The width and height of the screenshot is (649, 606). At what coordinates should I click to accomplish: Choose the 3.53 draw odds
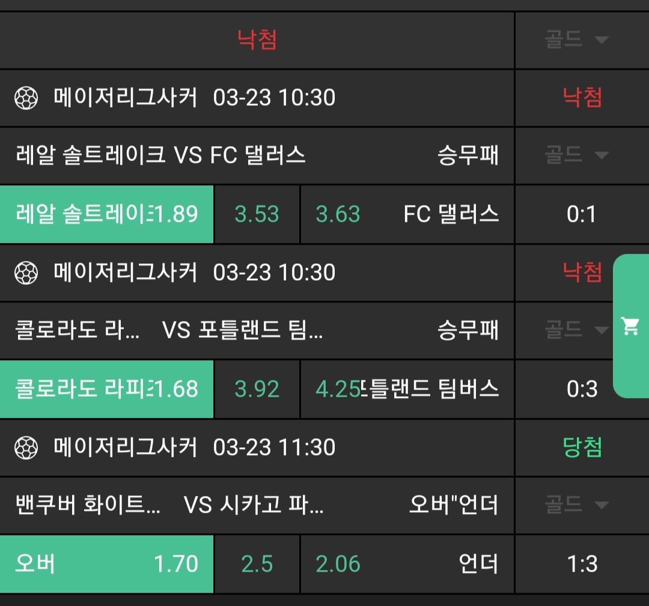point(257,214)
